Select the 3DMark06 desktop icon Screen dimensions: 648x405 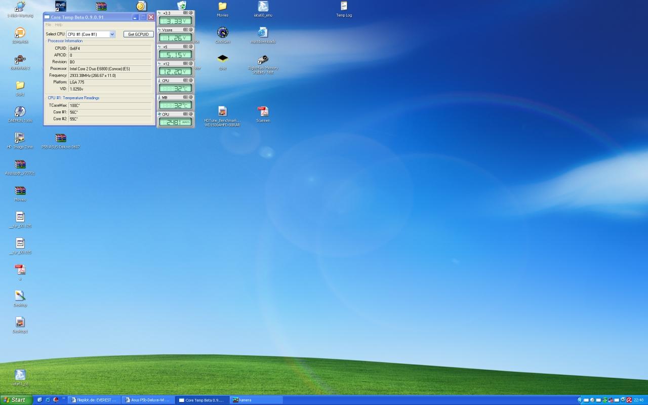click(20, 35)
